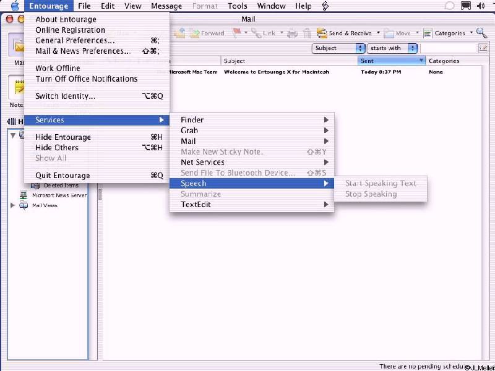Choose Switch Identity...
Viewport: 495px width, 371px height.
(97, 96)
